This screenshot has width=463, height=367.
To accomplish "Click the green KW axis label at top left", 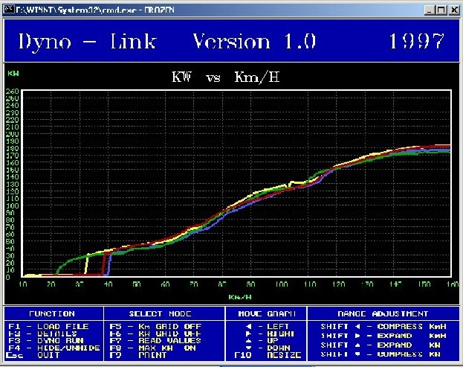I will [13, 74].
